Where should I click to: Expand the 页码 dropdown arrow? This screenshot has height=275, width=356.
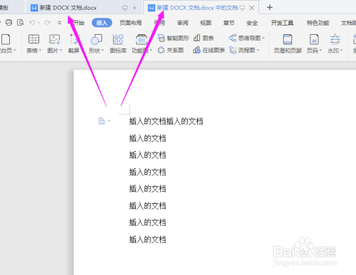tap(320, 50)
